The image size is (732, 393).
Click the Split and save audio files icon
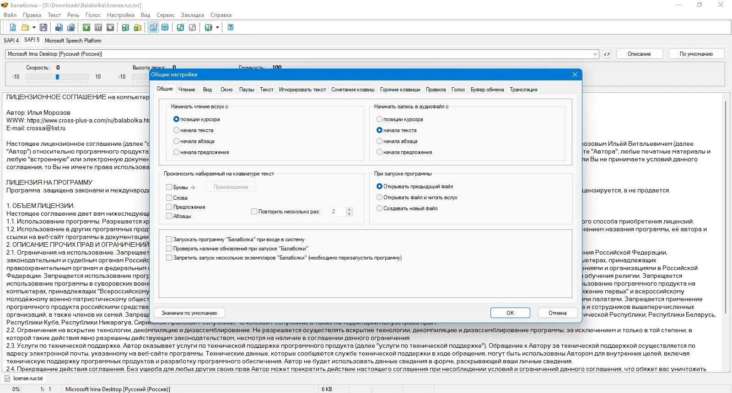pyautogui.click(x=71, y=27)
